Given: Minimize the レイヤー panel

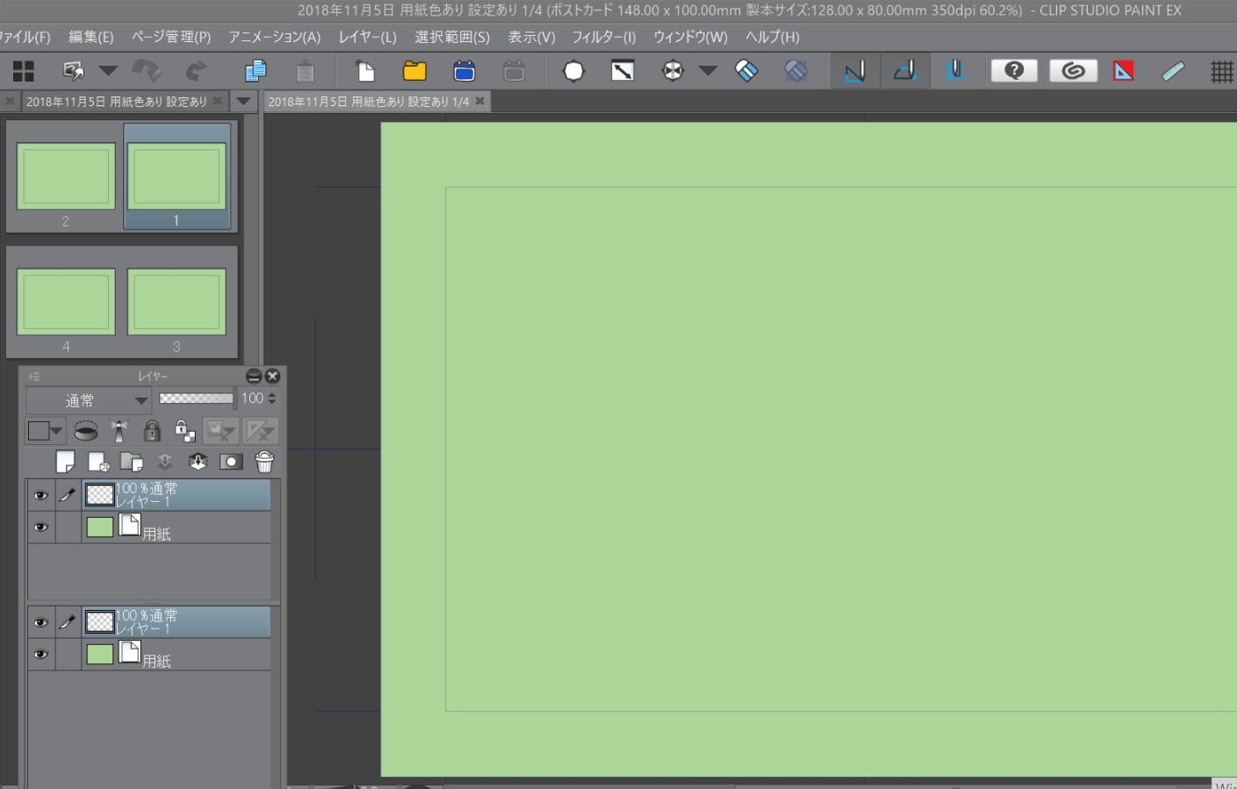Looking at the screenshot, I should click(254, 377).
